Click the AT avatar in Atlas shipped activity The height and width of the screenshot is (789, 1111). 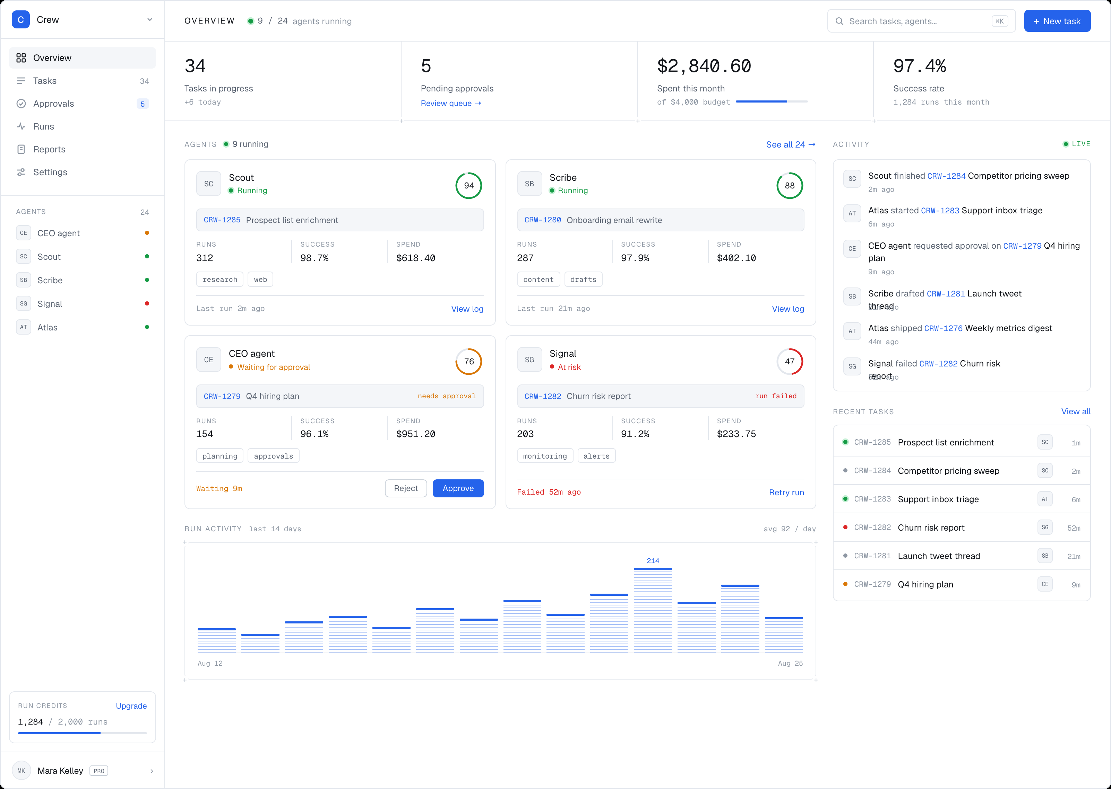pyautogui.click(x=852, y=331)
